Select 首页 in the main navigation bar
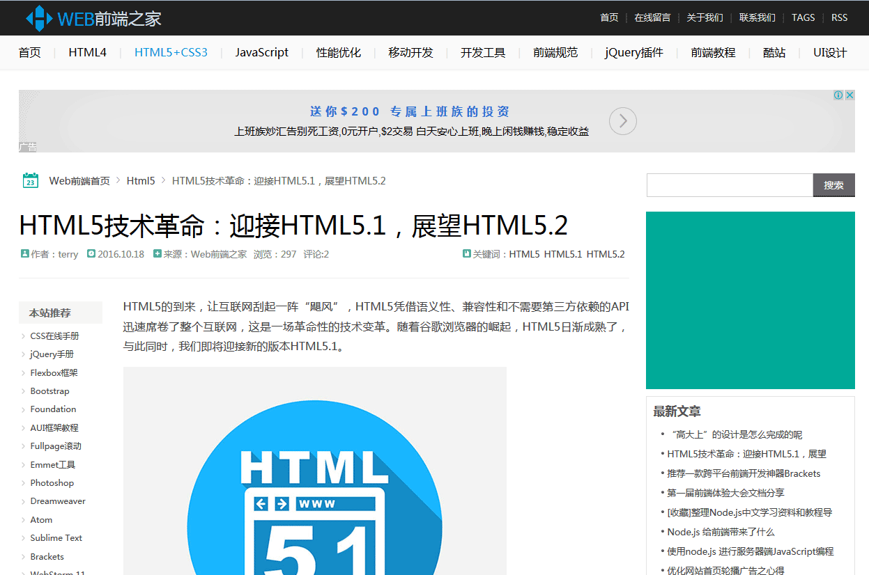Image resolution: width=869 pixels, height=575 pixels. point(29,52)
